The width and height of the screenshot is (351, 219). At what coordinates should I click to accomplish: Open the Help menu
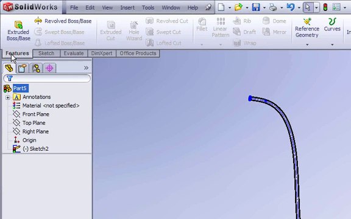(x=193, y=7)
